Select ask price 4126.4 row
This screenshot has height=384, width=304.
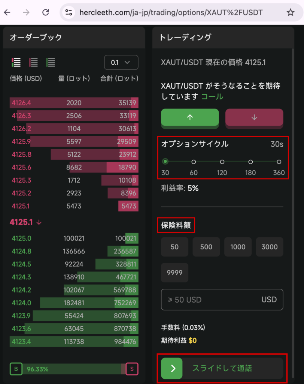74,103
